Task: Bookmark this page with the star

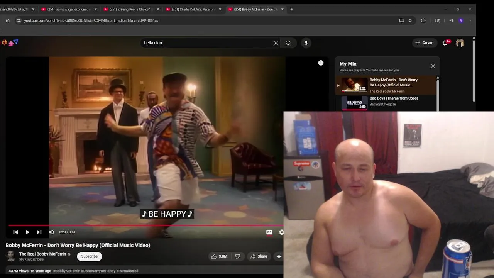Action: [x=410, y=20]
